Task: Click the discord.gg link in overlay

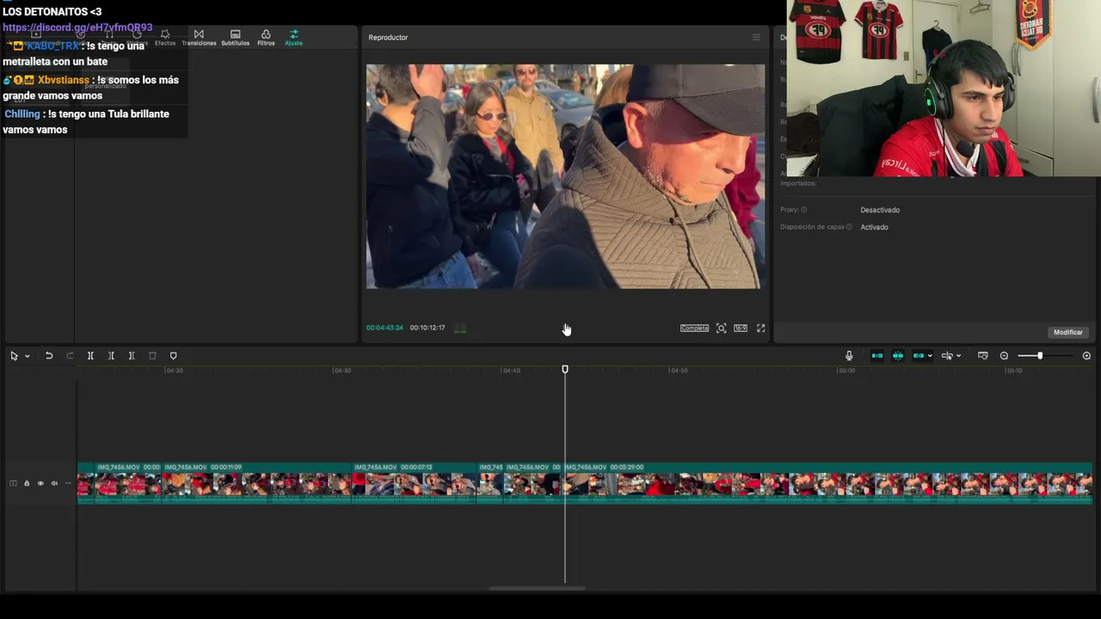Action: coord(77,28)
